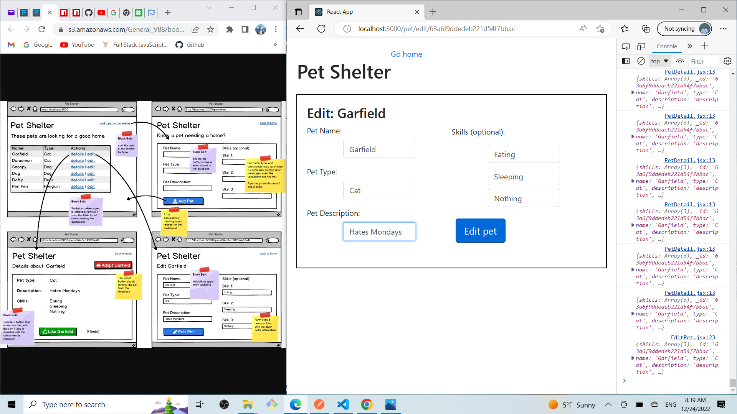Screen dimensions: 737x414
Task: Expand the EditPet.jsx:23 logged object
Action: [x=633, y=358]
